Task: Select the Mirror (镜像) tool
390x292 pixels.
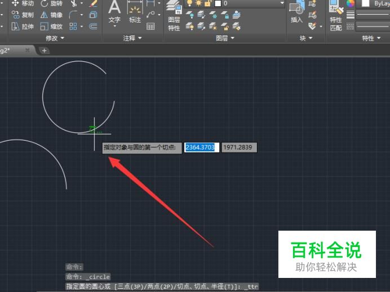Action: coord(51,15)
